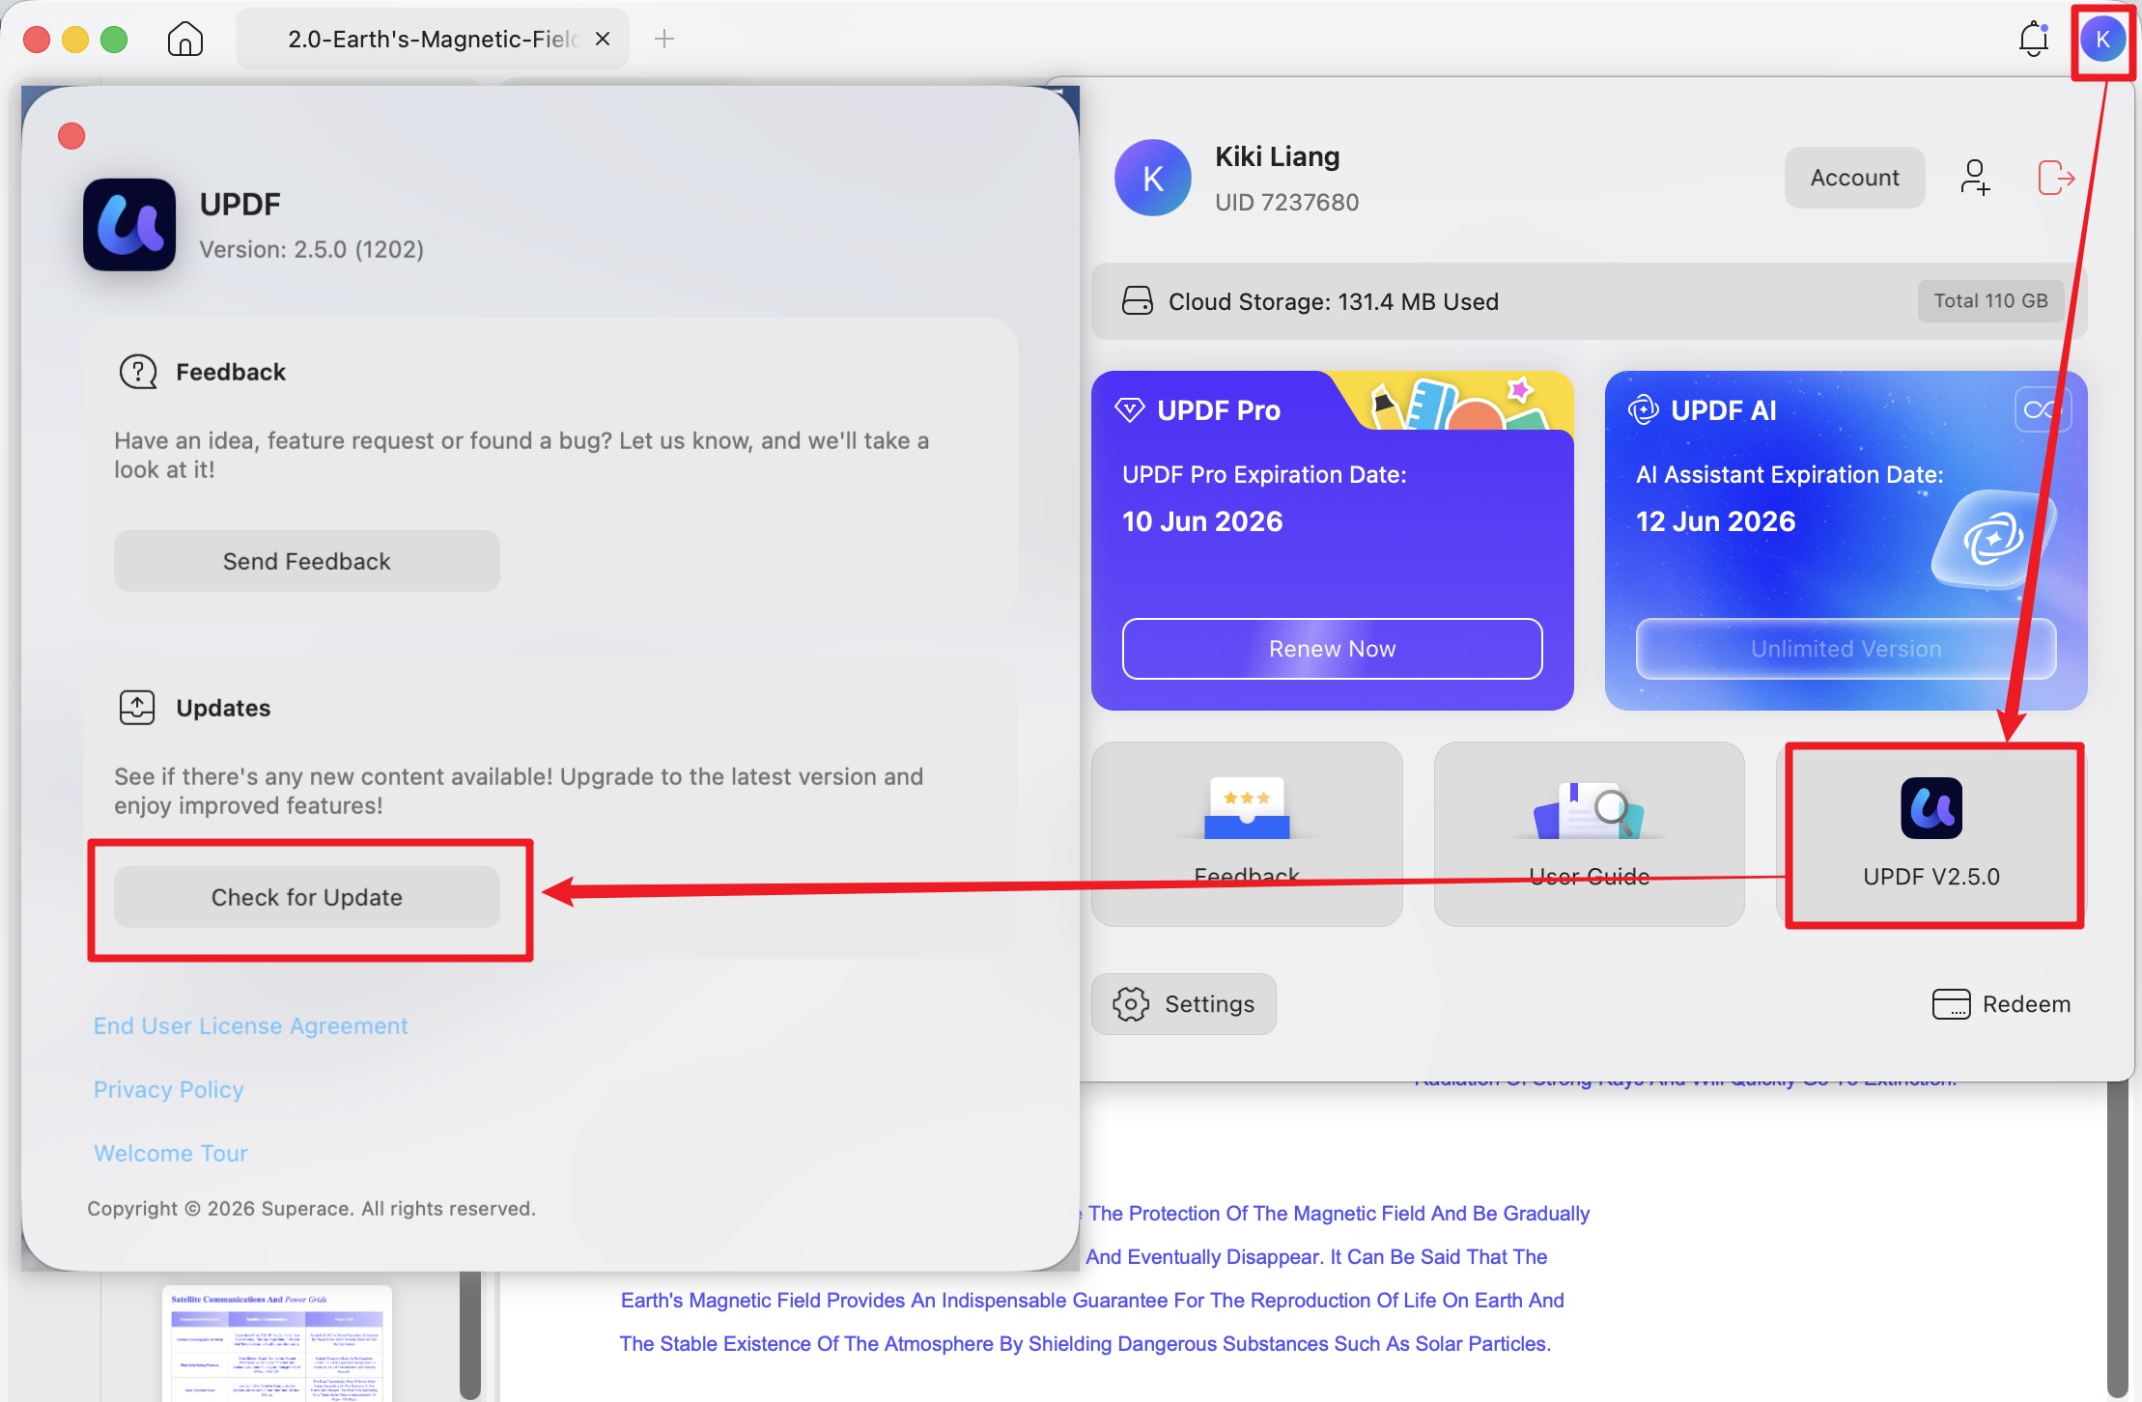Click the UPDF Pro diamond icon

click(x=1129, y=410)
